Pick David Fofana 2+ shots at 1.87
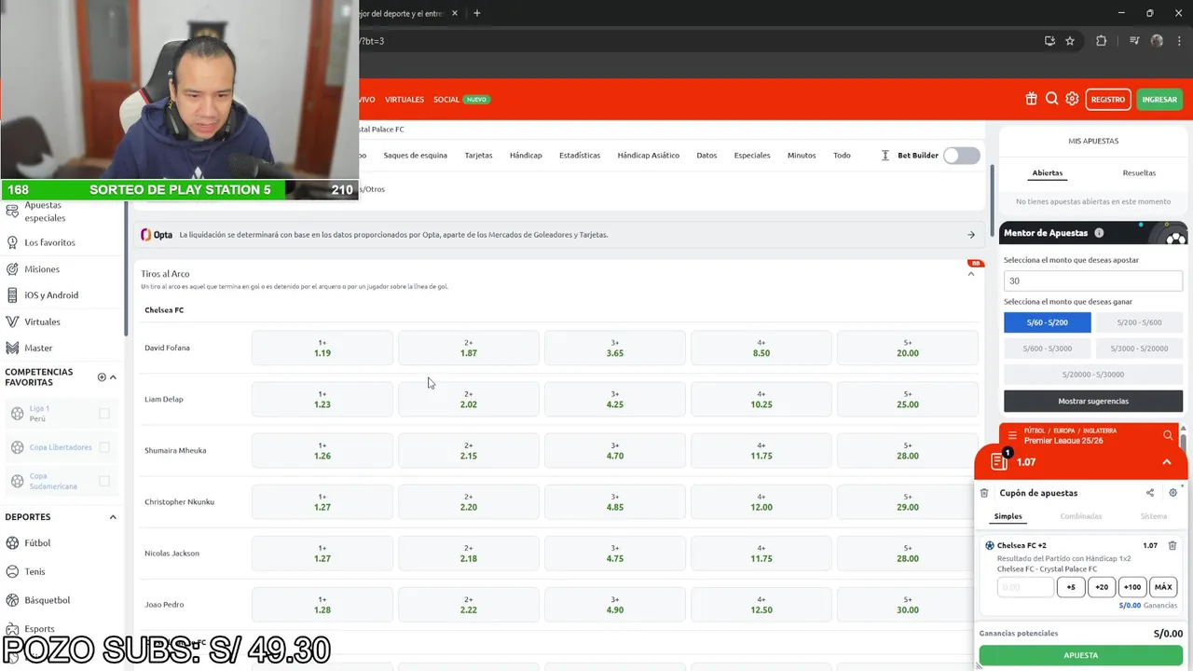The height and width of the screenshot is (671, 1193). click(x=468, y=348)
